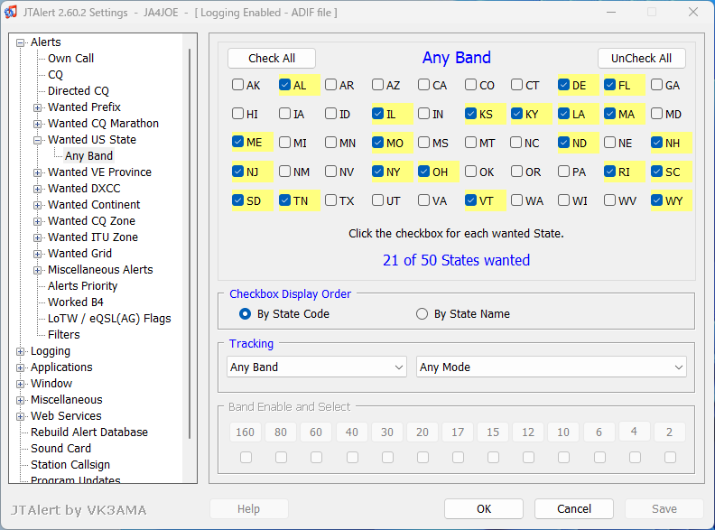Click the Cancel button
Viewport: 715px width, 530px height.
pos(574,508)
